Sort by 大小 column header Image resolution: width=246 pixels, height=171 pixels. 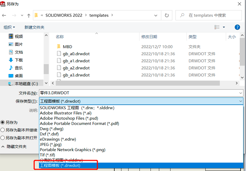(x=232, y=37)
